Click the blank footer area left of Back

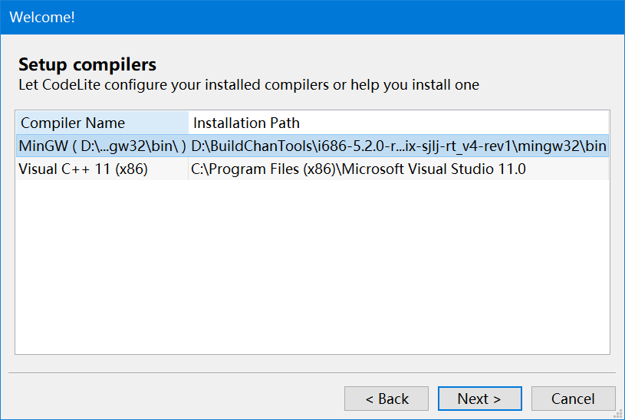click(x=169, y=399)
